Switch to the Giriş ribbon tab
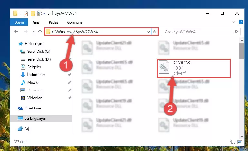Screen dimensions: 248x151 (36, 22)
